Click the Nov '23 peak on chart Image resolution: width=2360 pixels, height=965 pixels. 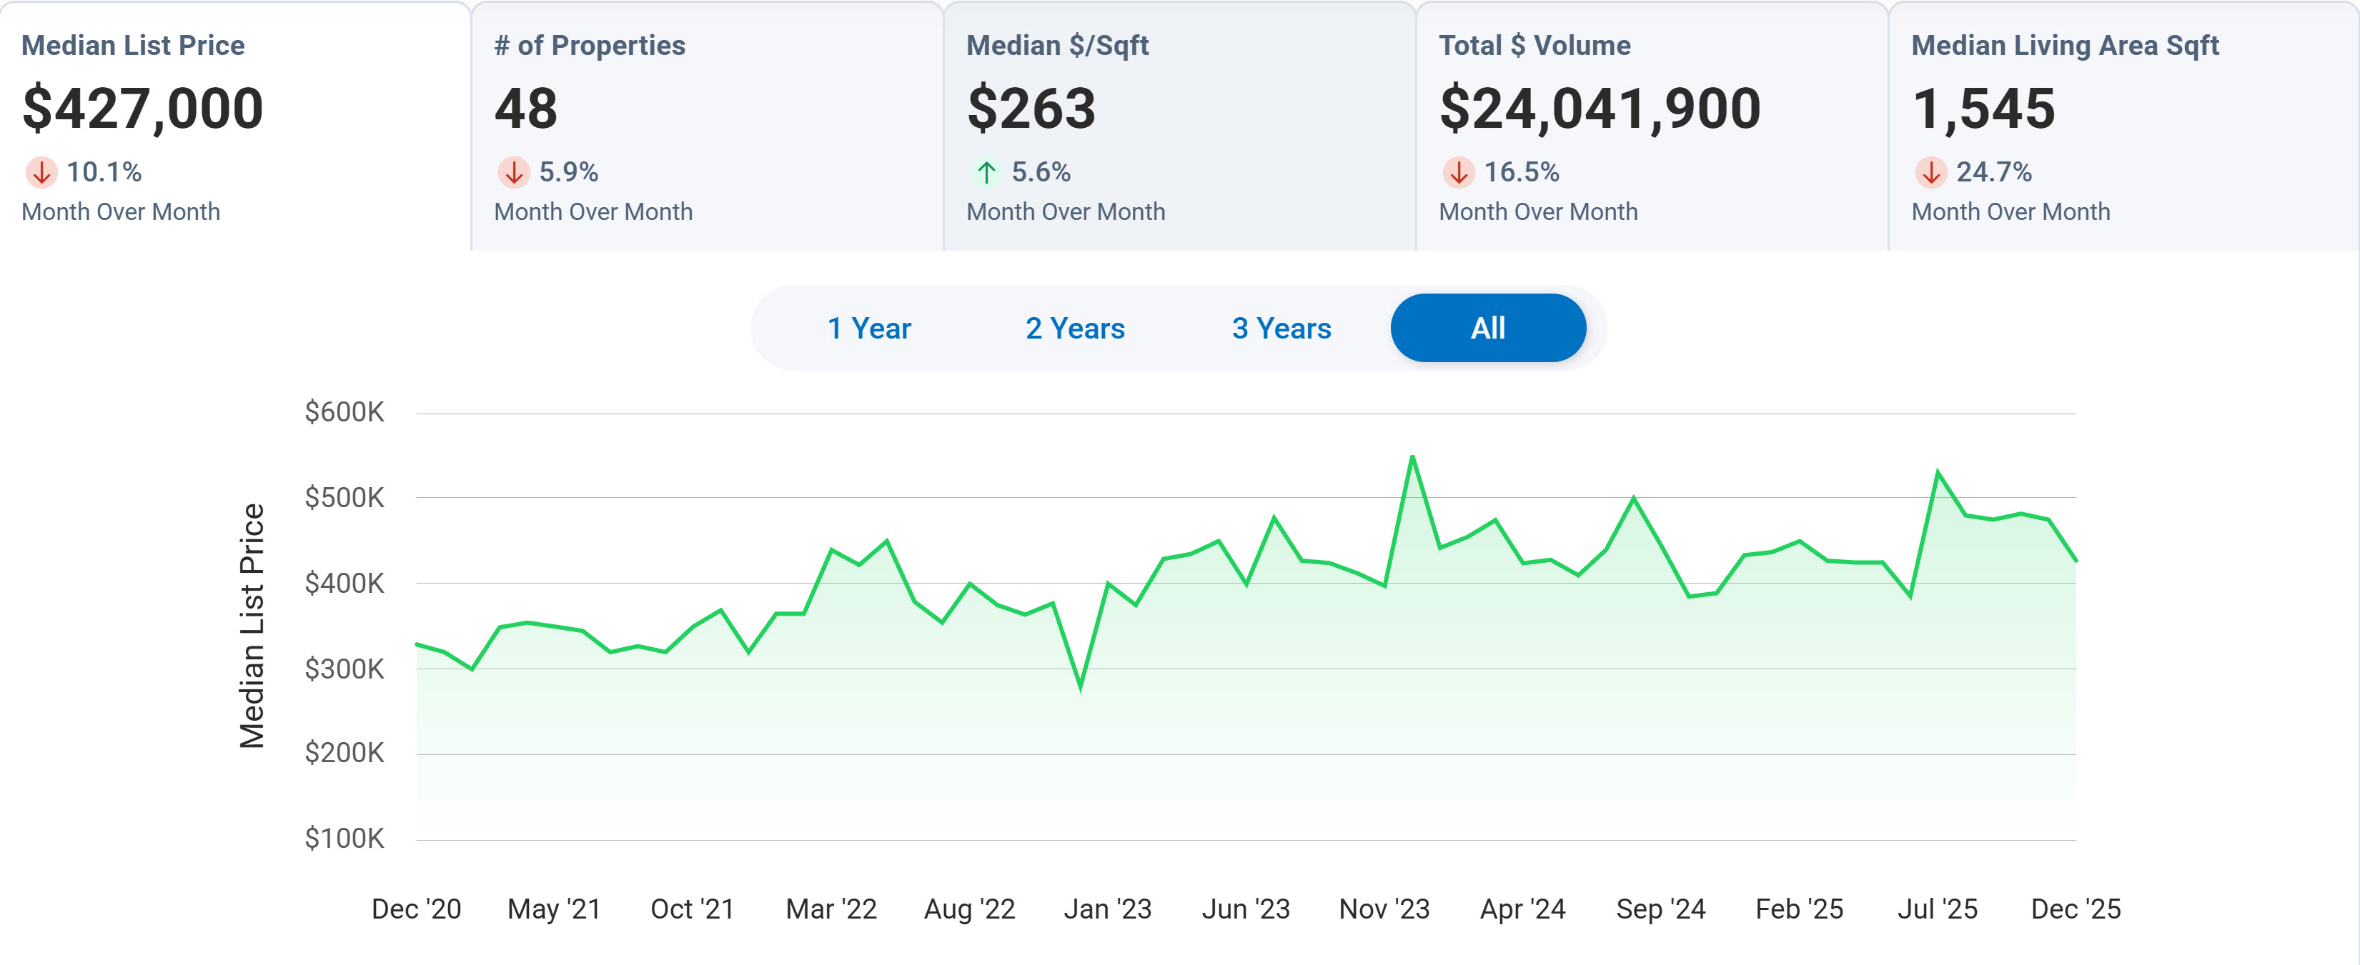click(x=1412, y=457)
